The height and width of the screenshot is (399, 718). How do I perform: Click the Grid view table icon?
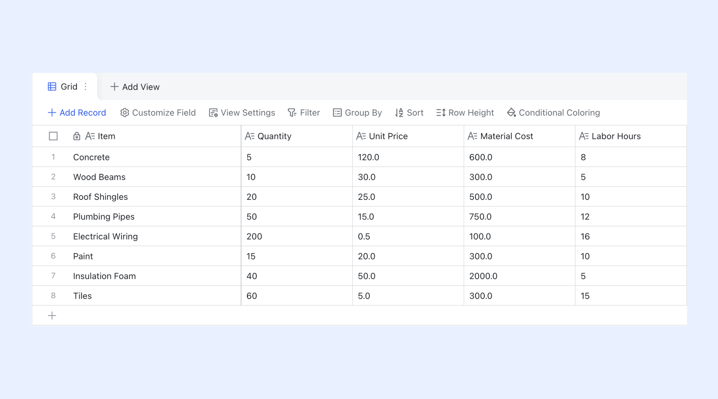[52, 87]
